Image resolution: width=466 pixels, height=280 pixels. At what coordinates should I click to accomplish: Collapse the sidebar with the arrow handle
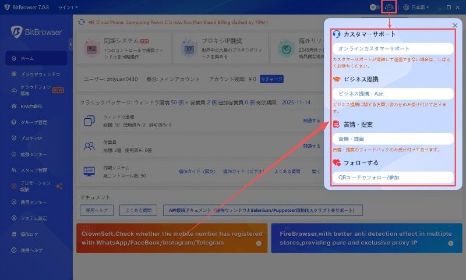pos(70,45)
